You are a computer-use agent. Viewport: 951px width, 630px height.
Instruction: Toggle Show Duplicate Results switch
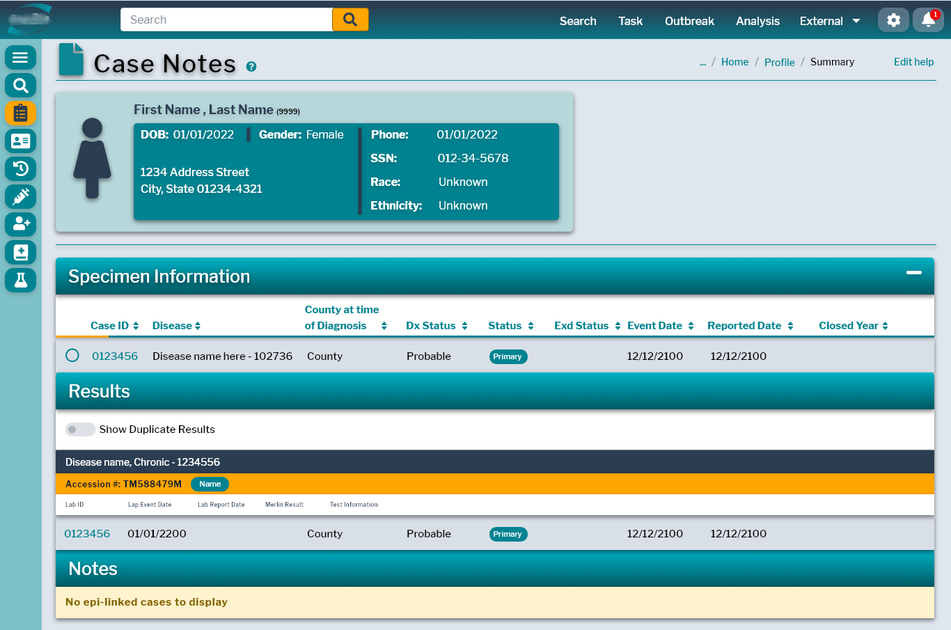point(80,430)
